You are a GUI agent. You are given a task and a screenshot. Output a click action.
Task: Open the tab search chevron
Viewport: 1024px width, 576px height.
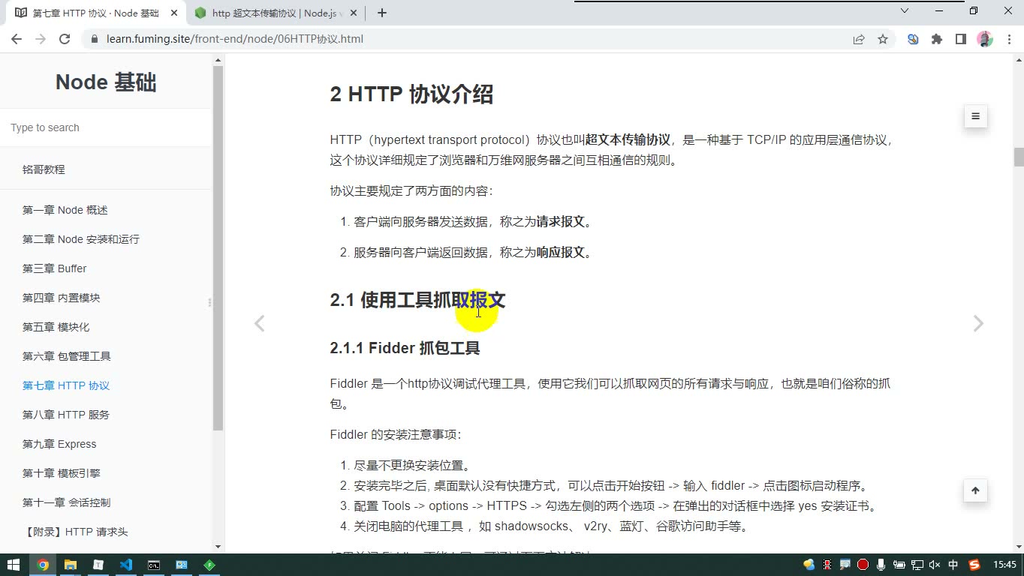coord(905,10)
